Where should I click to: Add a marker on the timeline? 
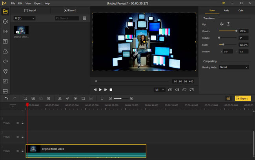click(102, 98)
